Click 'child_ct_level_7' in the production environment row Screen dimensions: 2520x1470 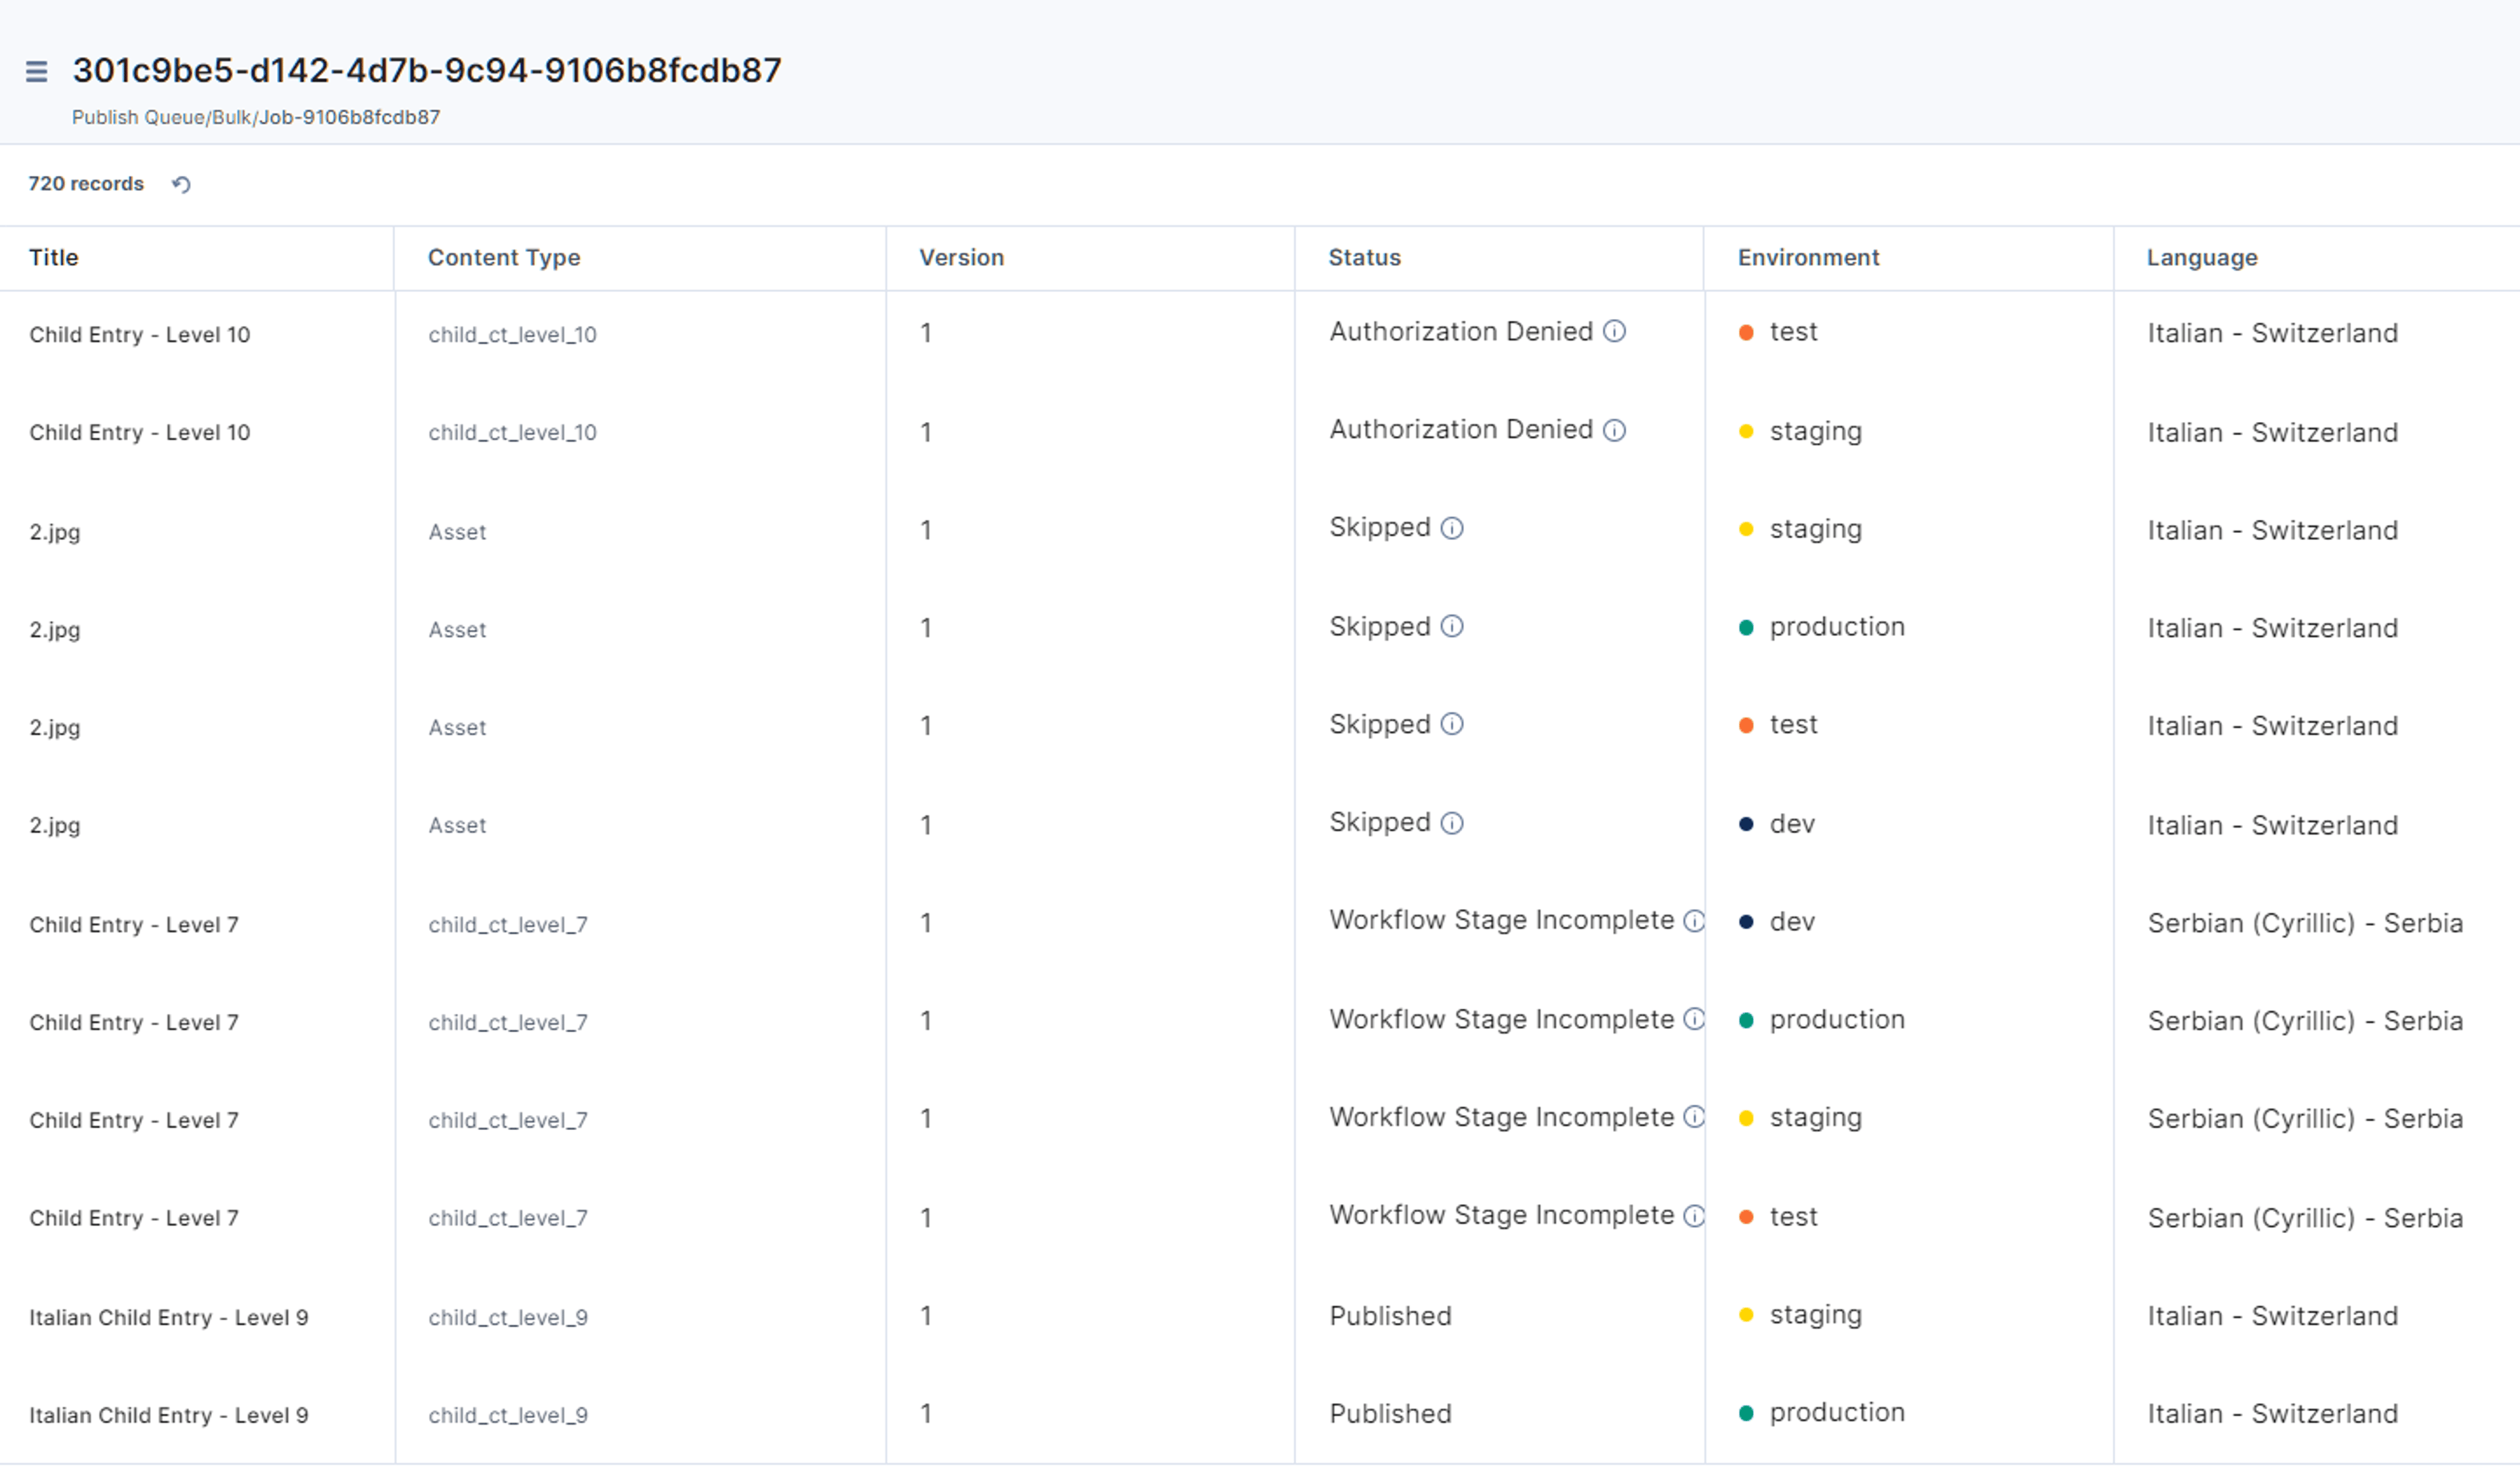pyautogui.click(x=508, y=1023)
